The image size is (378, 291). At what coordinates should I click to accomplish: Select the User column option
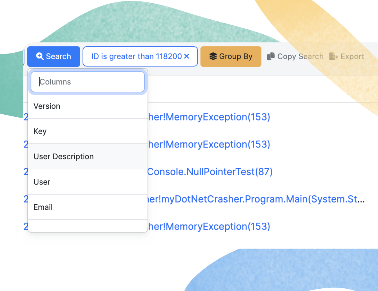point(88,182)
